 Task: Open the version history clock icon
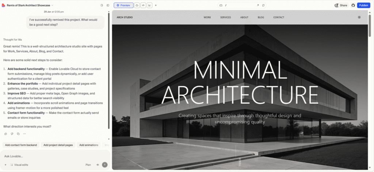click(x=102, y=5)
